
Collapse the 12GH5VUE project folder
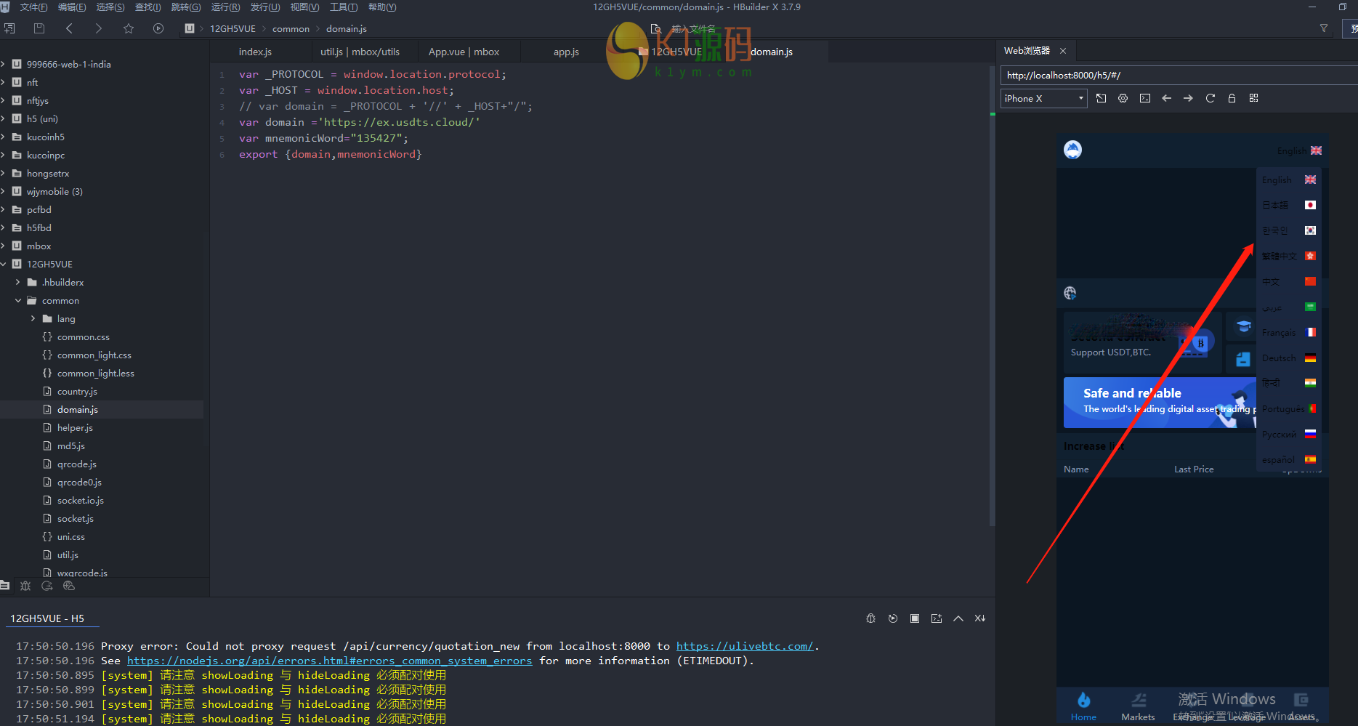tap(4, 264)
